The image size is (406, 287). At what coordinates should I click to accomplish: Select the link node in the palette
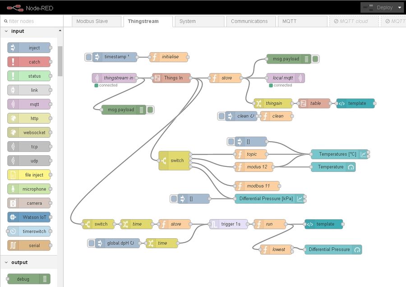[29, 90]
